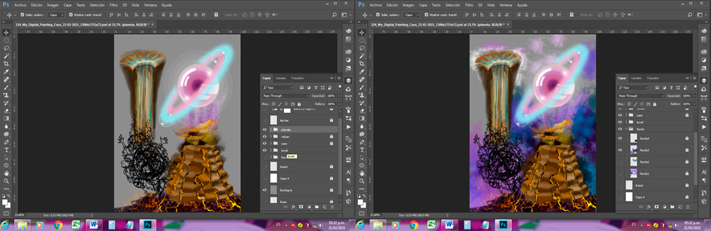Image resolution: width=711 pixels, height=231 pixels.
Task: Select the Zoom tool in right window
Action: (x=362, y=181)
